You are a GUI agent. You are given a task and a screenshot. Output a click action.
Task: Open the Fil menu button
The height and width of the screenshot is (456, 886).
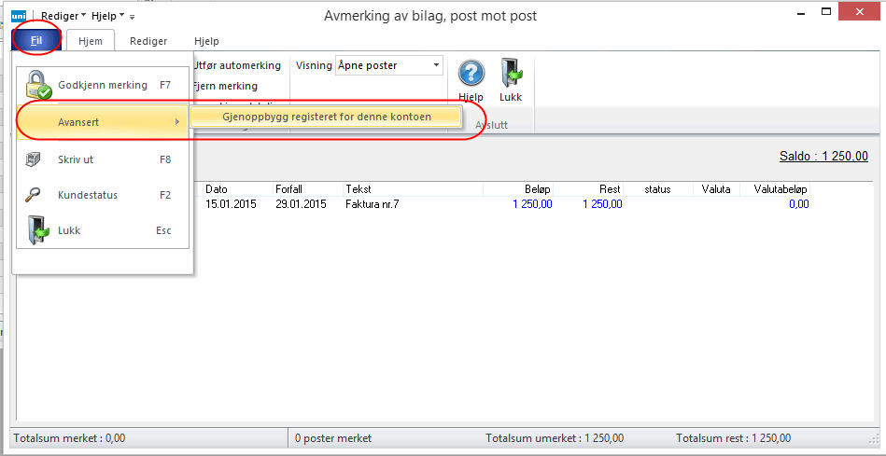[36, 41]
